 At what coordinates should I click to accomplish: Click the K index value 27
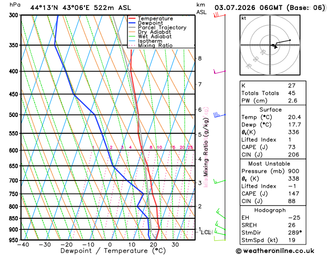(x=292, y=86)
